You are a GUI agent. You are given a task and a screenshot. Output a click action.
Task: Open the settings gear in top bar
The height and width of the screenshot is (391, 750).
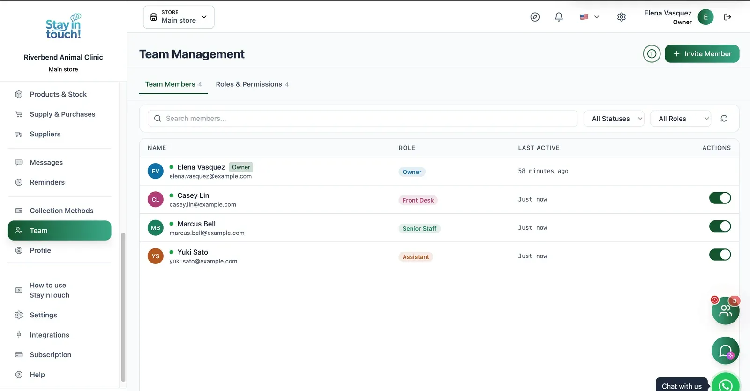[622, 17]
